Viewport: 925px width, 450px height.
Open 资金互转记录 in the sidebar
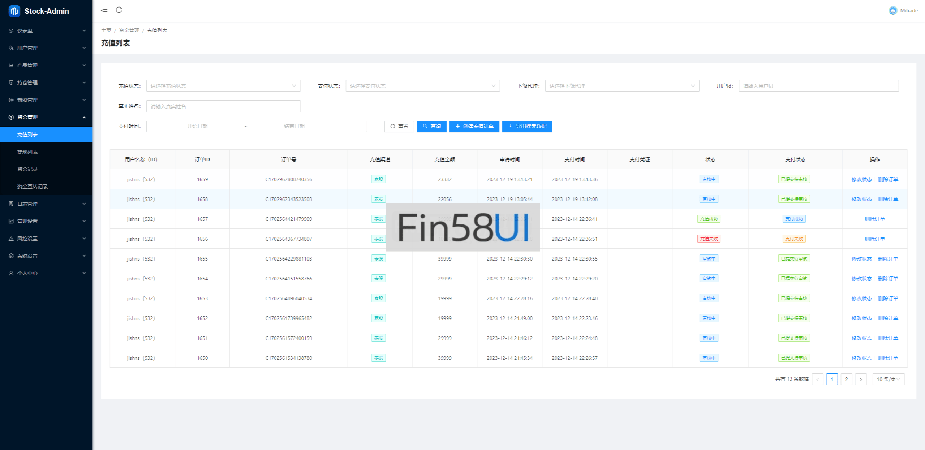(33, 187)
